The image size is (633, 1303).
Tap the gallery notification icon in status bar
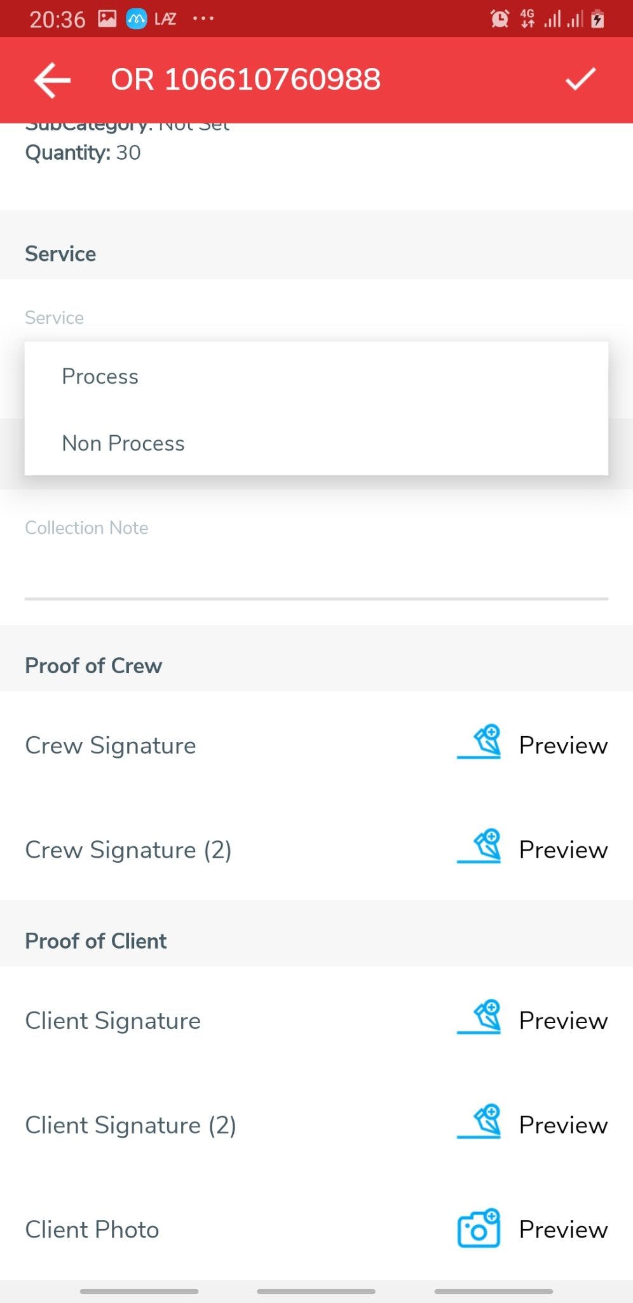[107, 19]
